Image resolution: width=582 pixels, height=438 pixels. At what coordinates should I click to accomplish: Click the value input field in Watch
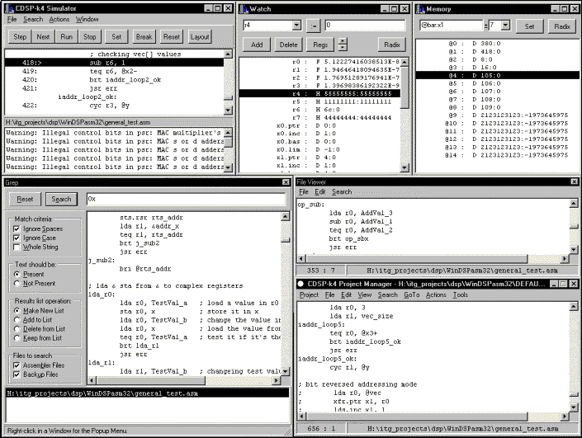tap(365, 26)
